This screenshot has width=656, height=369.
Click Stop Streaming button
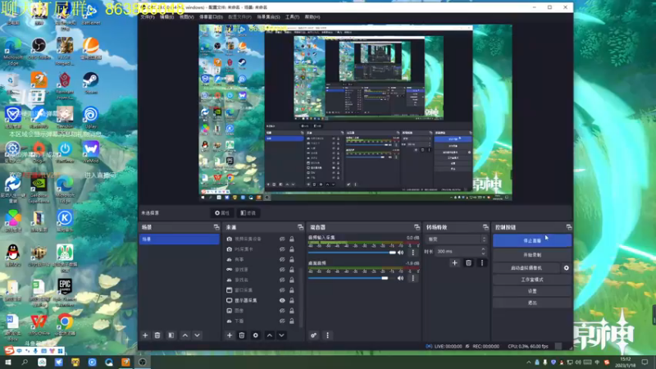click(532, 240)
